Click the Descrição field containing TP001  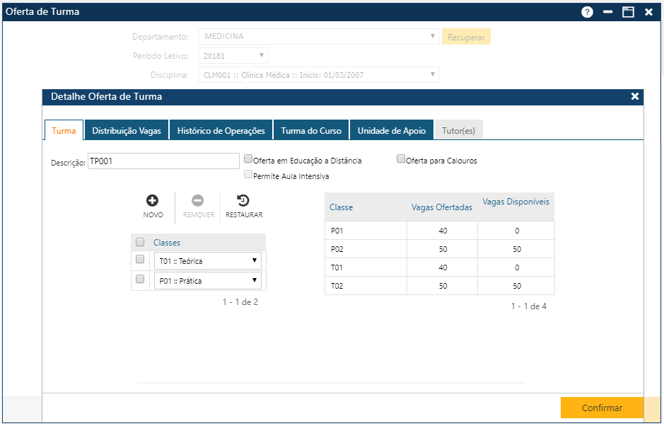pos(163,161)
